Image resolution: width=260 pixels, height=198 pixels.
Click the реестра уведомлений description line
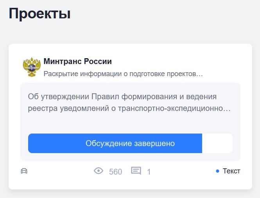129,108
